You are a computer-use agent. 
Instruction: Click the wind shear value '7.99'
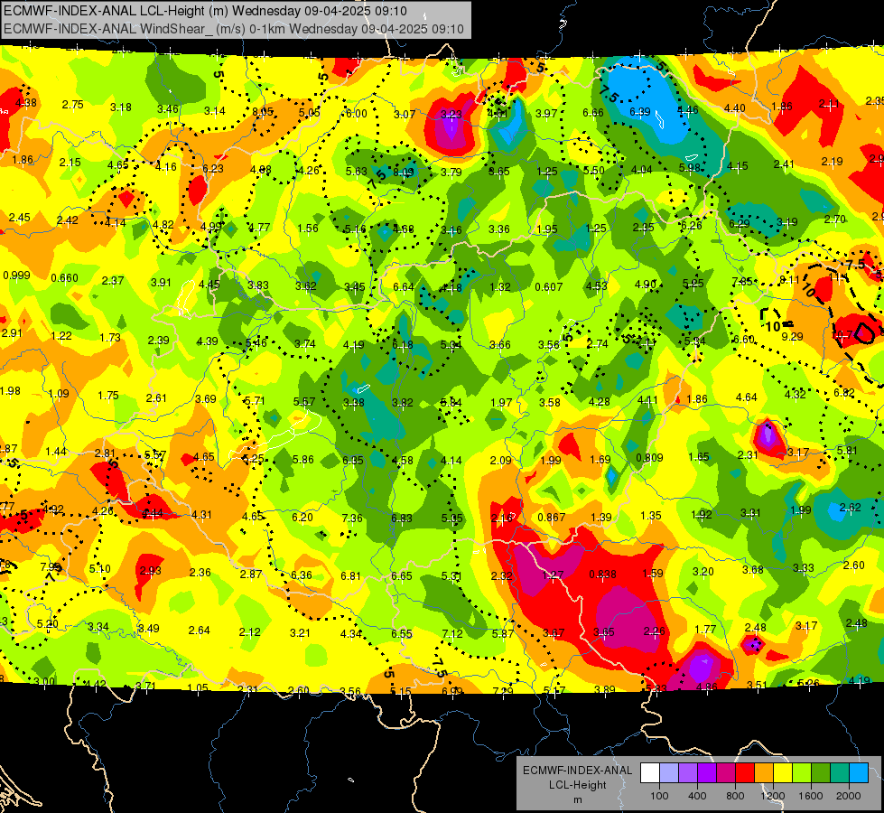click(x=51, y=566)
